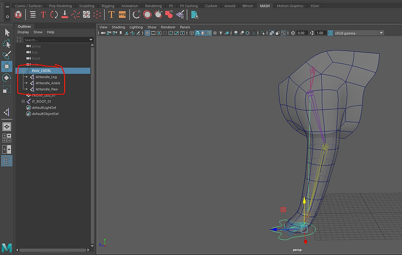Open the viewport Renderer menu
402x255 pixels.
(168, 27)
